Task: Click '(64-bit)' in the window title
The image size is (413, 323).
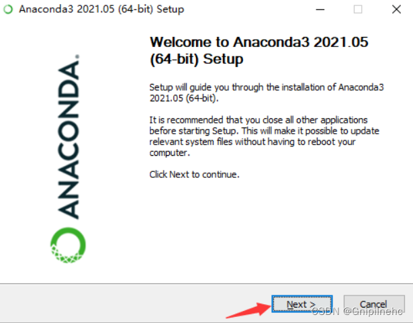Action: click(x=136, y=9)
